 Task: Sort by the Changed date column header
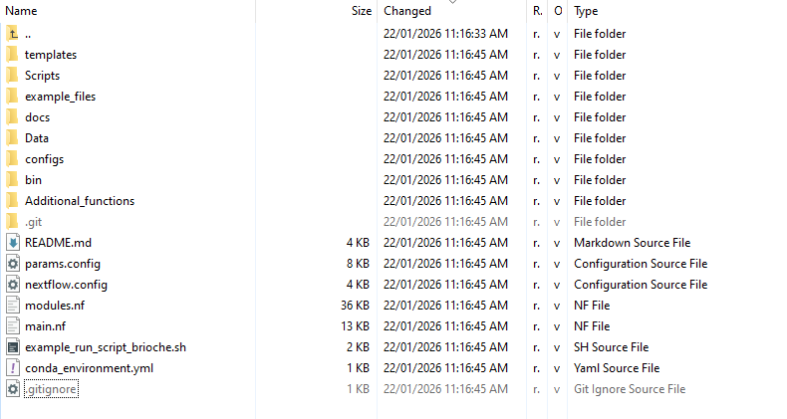407,11
